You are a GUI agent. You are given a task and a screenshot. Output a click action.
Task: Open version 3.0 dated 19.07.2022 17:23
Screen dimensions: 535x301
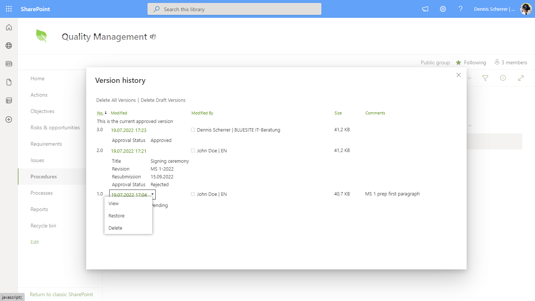(129, 130)
